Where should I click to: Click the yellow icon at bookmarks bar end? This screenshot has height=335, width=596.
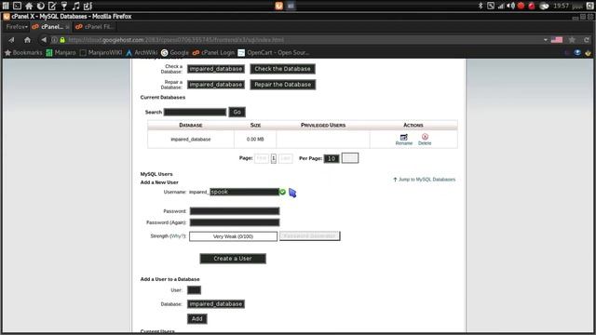(588, 52)
